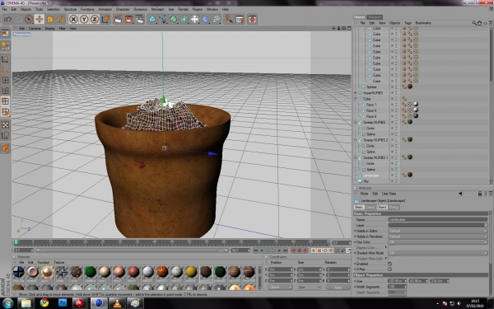Click the Width Segments field
The width and height of the screenshot is (494, 309).
[397, 287]
